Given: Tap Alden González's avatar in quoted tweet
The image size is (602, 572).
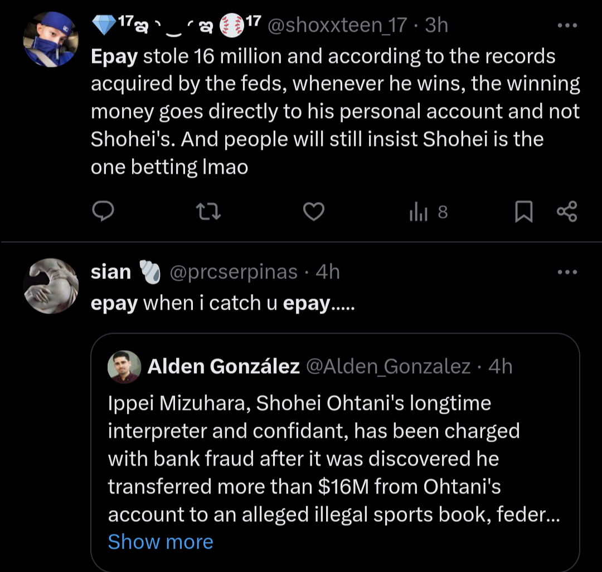Looking at the screenshot, I should (124, 366).
